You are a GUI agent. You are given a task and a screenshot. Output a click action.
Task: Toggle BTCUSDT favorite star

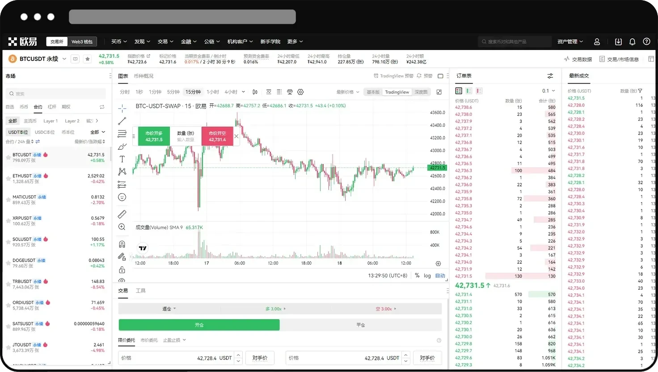[87, 59]
